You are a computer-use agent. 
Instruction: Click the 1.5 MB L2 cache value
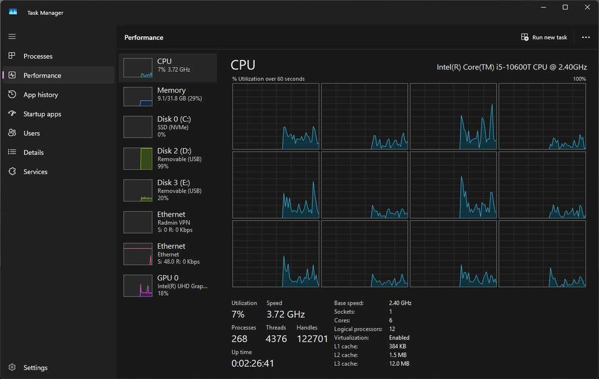(x=398, y=355)
